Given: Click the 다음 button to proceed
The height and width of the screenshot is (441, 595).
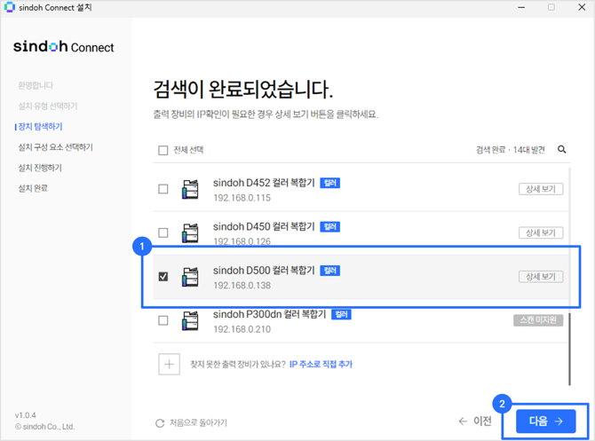Looking at the screenshot, I should [x=545, y=421].
